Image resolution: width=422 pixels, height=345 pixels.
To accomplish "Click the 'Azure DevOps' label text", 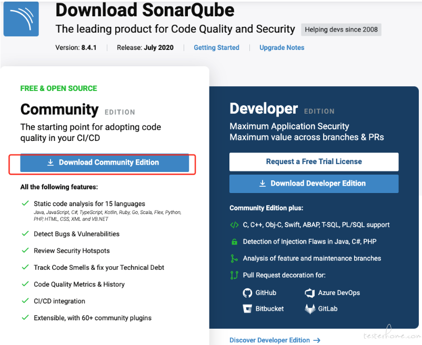I will coord(339,293).
